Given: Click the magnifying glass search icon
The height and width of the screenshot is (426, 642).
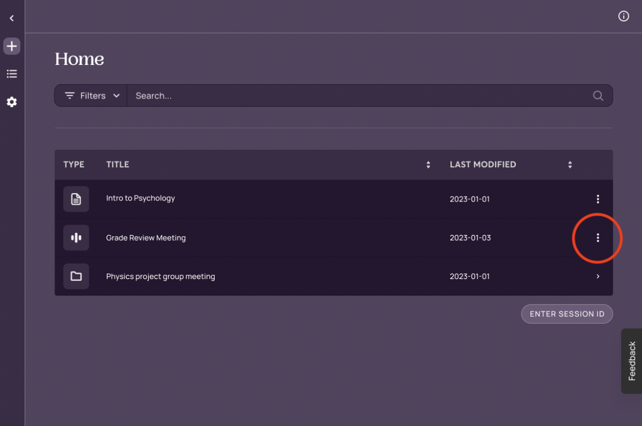Looking at the screenshot, I should coord(598,95).
